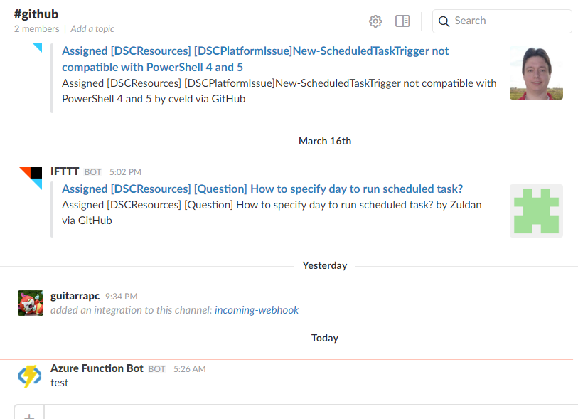Viewport: 578px width, 419px height.
Task: Click the March 16th date divider label
Action: (325, 141)
